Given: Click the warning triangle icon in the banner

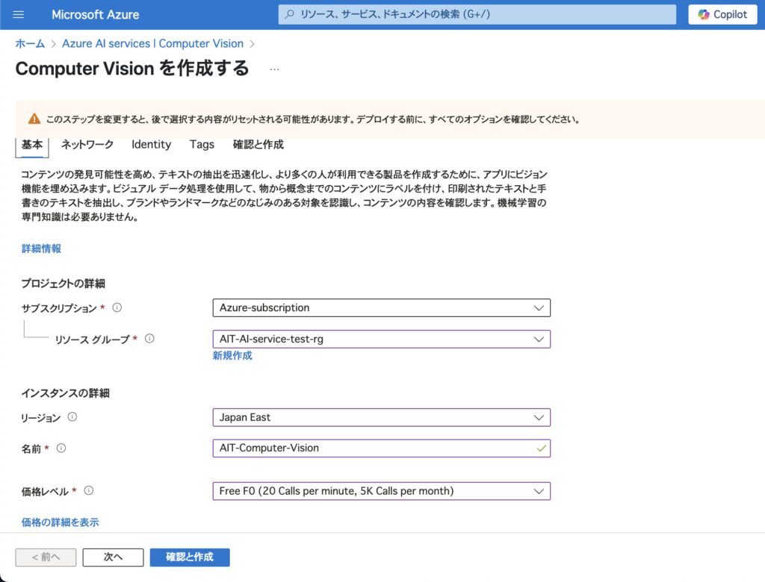Looking at the screenshot, I should (34, 119).
